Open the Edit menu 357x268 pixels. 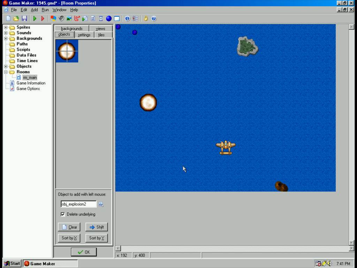(x=24, y=10)
